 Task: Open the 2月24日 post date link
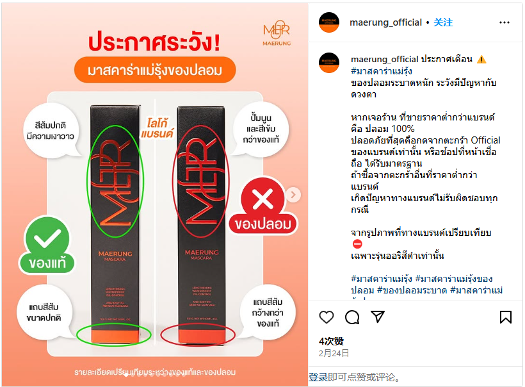tap(334, 353)
